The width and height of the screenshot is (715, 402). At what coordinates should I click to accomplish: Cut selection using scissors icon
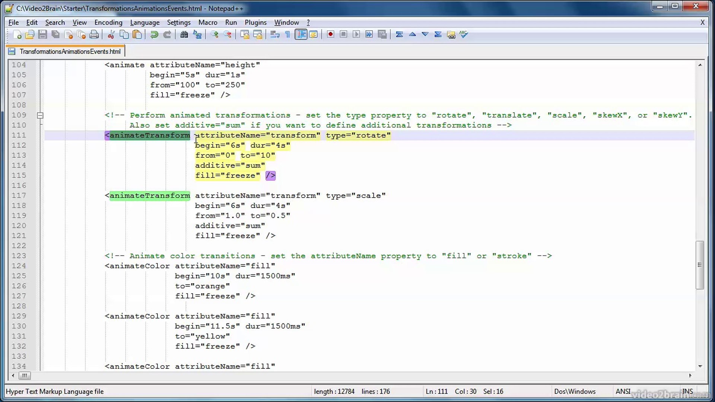111,35
